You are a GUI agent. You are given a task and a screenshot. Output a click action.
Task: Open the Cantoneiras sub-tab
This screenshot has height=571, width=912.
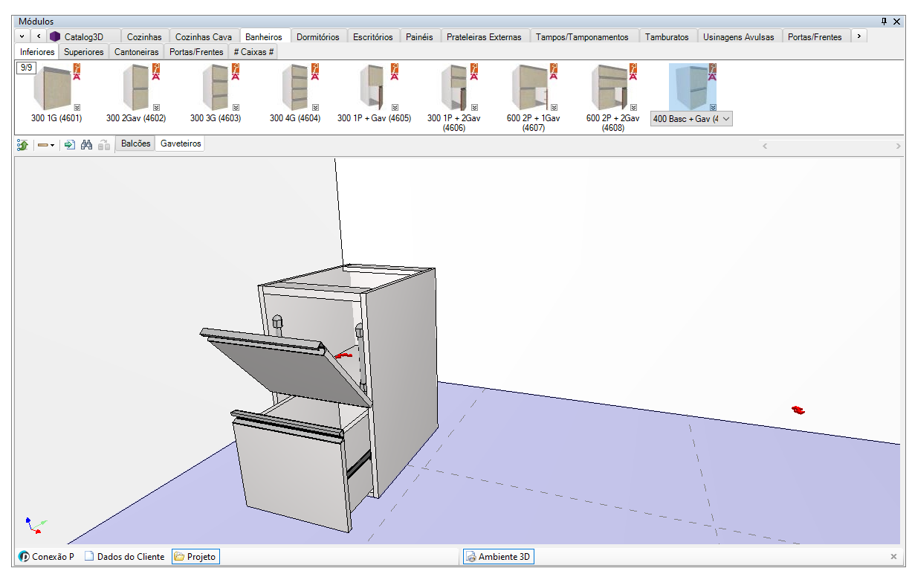137,52
